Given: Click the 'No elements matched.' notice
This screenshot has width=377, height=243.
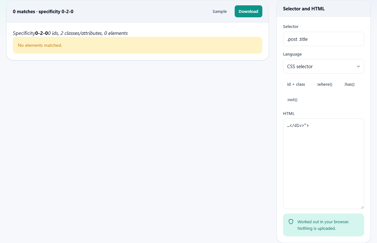Looking at the screenshot, I should pyautogui.click(x=138, y=45).
